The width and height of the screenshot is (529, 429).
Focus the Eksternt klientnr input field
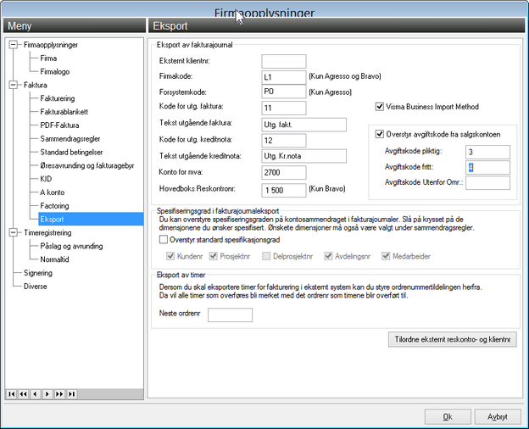[x=284, y=61]
